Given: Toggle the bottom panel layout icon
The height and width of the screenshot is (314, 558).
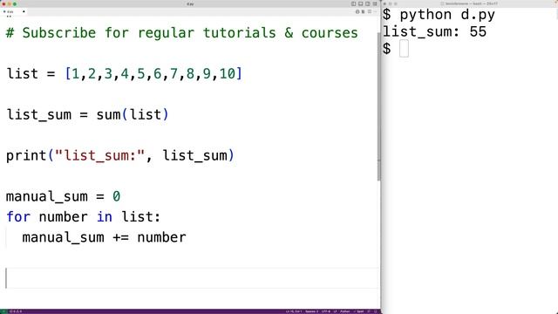Looking at the screenshot, I should 360,3.
